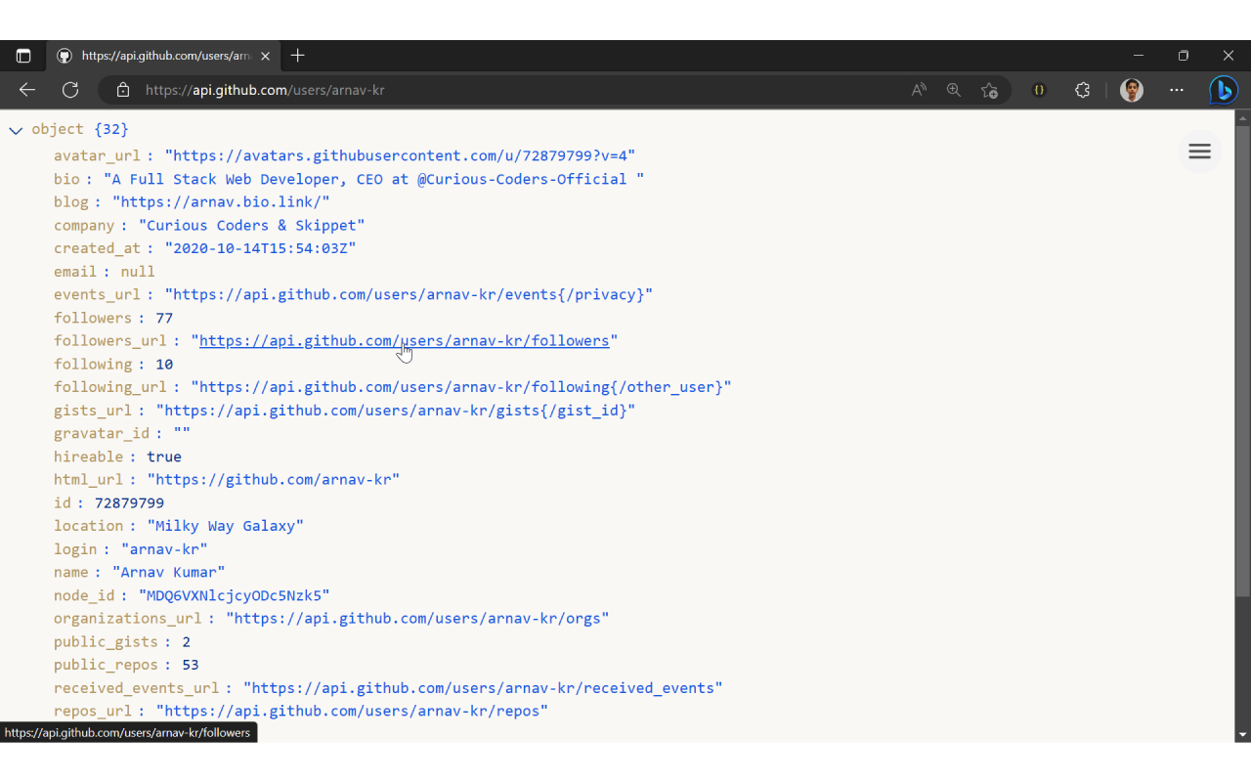Minimize the browser window

[x=1139, y=56]
